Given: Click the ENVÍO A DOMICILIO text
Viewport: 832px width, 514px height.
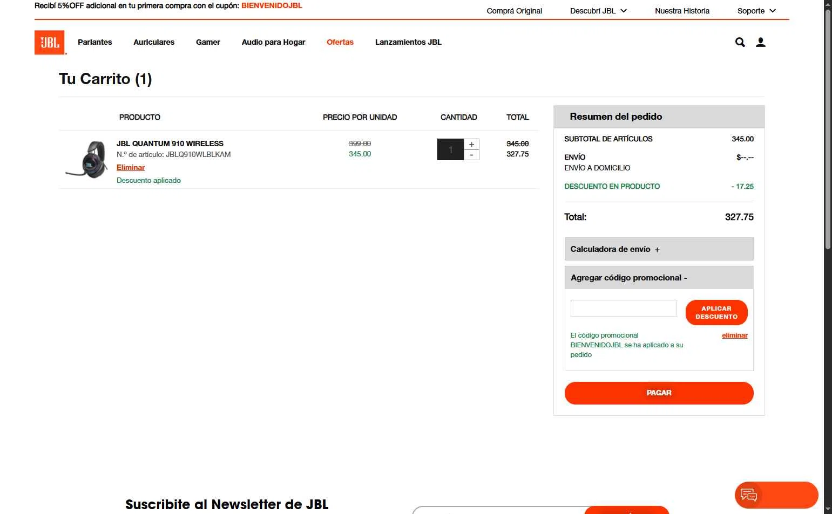Looking at the screenshot, I should pyautogui.click(x=597, y=168).
